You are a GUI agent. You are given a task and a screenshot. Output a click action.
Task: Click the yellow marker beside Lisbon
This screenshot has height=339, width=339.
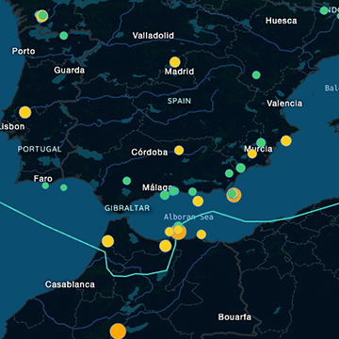click(25, 112)
